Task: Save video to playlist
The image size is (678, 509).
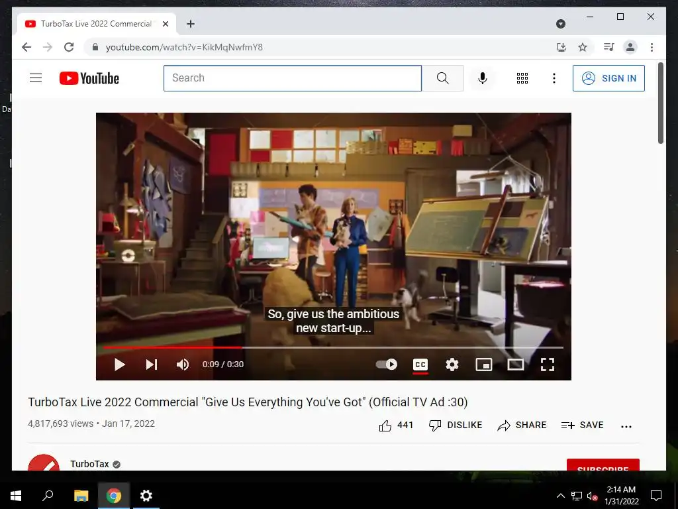Action: coord(582,425)
